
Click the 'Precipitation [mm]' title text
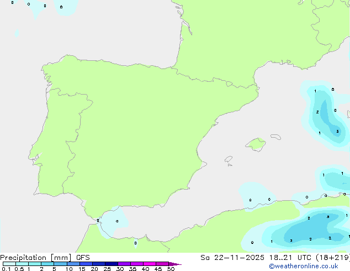point(36,258)
